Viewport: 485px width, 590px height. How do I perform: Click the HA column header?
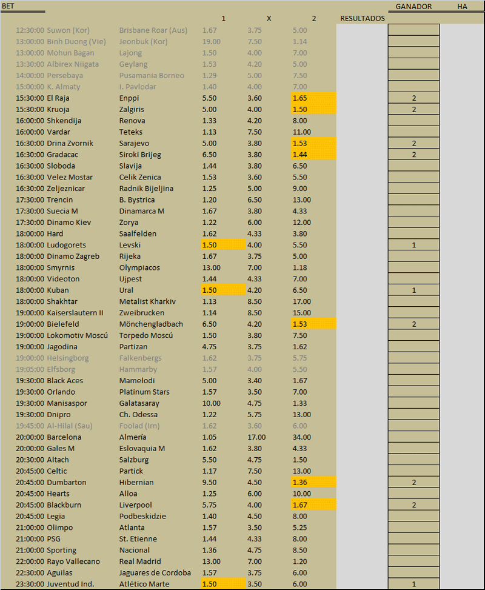click(462, 7)
